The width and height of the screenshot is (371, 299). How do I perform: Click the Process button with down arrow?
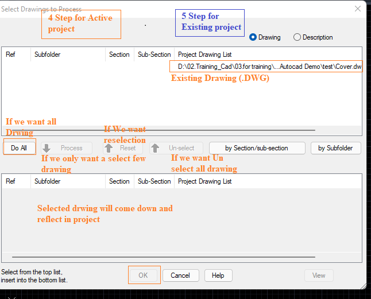(67, 148)
